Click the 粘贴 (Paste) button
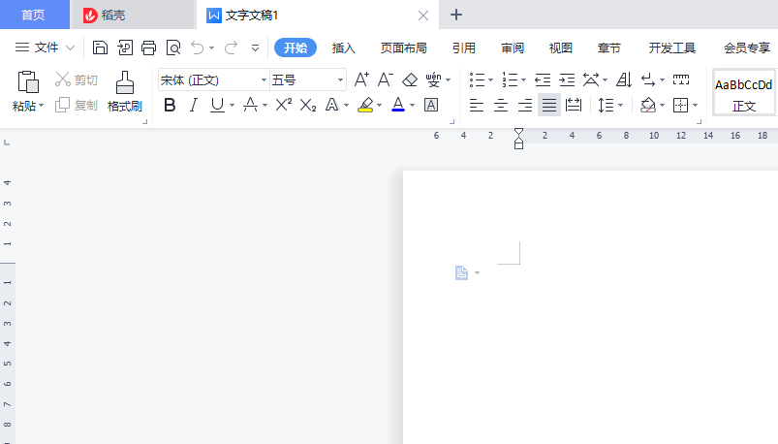 (x=27, y=92)
